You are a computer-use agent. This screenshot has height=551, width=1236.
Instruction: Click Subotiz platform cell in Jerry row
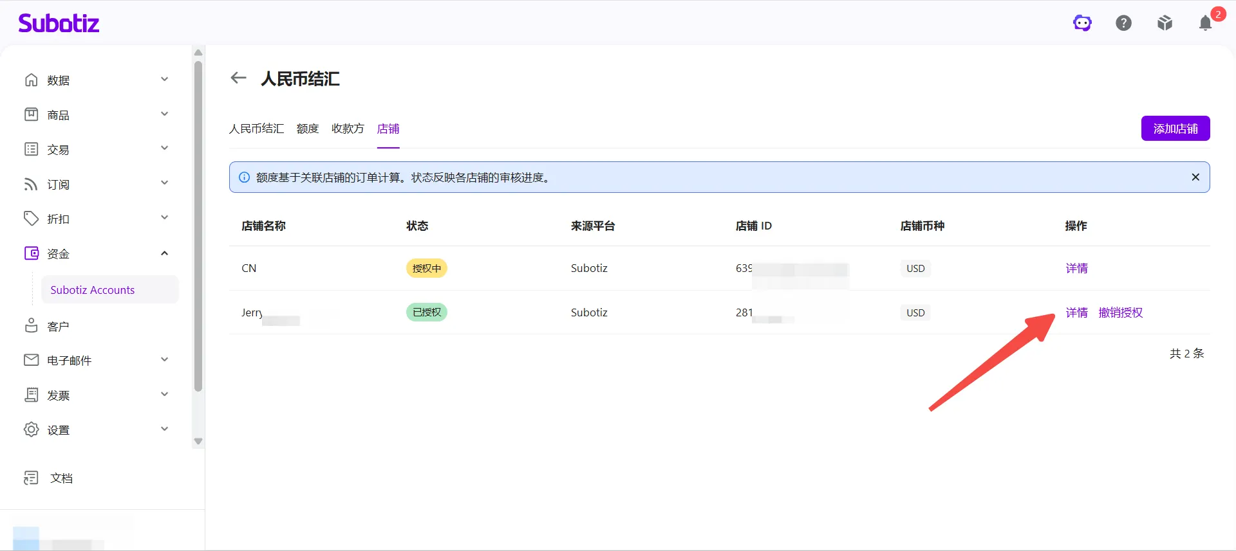click(x=589, y=312)
